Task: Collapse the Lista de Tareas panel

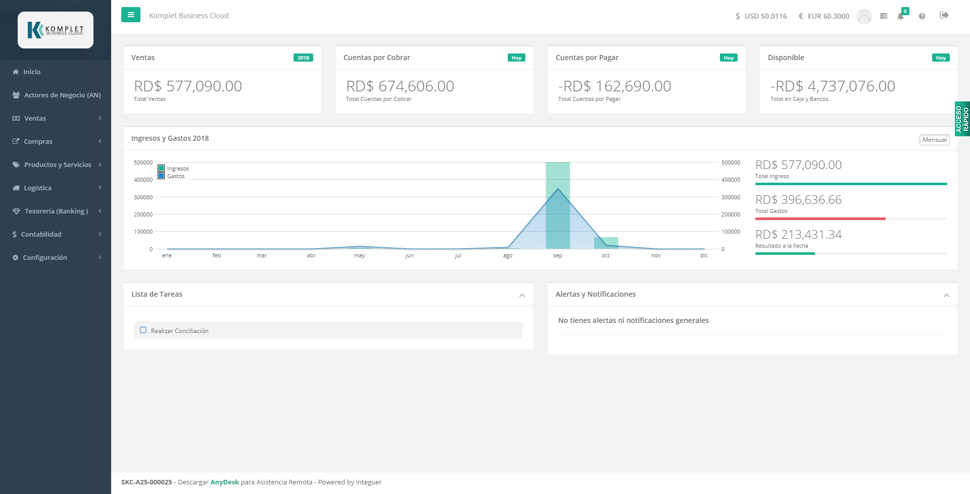Action: pos(522,295)
